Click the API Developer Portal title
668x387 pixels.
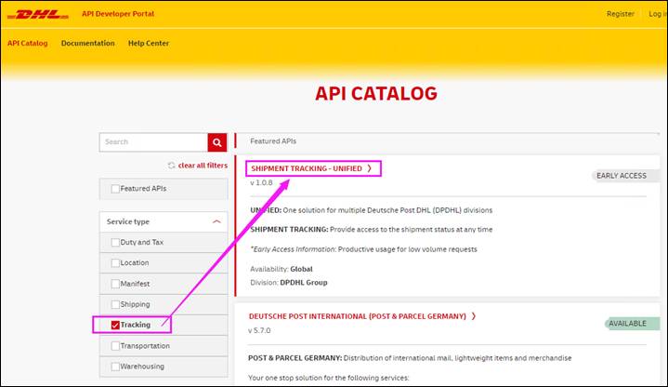(x=118, y=14)
